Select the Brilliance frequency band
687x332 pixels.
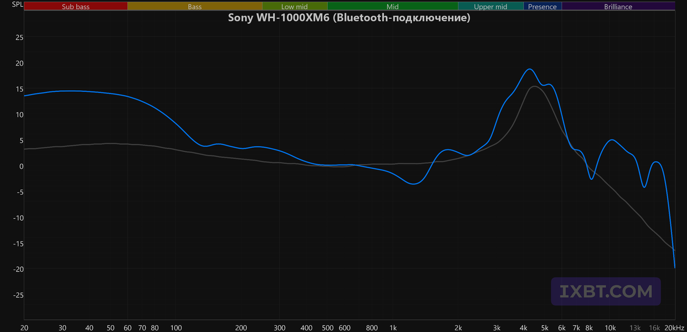tap(618, 7)
